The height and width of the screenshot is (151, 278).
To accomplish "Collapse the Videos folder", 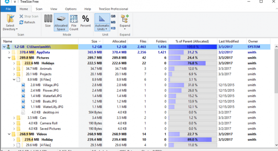I will [9, 134].
